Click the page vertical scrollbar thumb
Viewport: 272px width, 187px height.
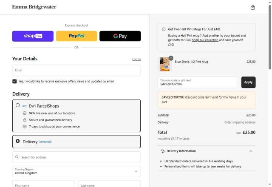pyautogui.click(x=270, y=37)
